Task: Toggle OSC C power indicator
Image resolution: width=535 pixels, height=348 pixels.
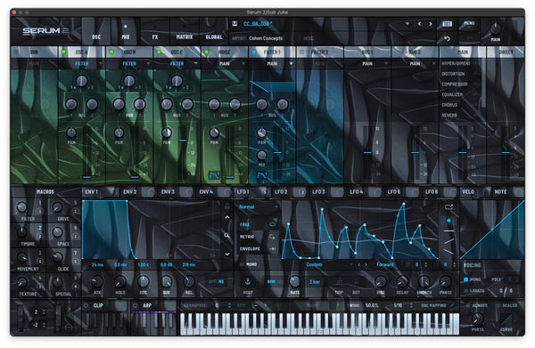Action: click(159, 53)
